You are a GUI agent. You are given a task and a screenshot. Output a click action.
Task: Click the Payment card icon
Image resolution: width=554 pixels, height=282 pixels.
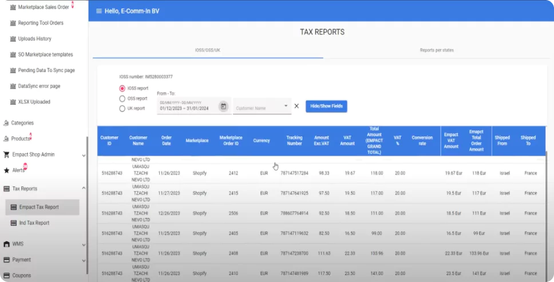(x=6, y=260)
